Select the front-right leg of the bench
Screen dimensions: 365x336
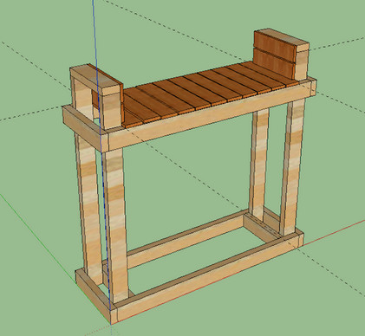(292, 167)
